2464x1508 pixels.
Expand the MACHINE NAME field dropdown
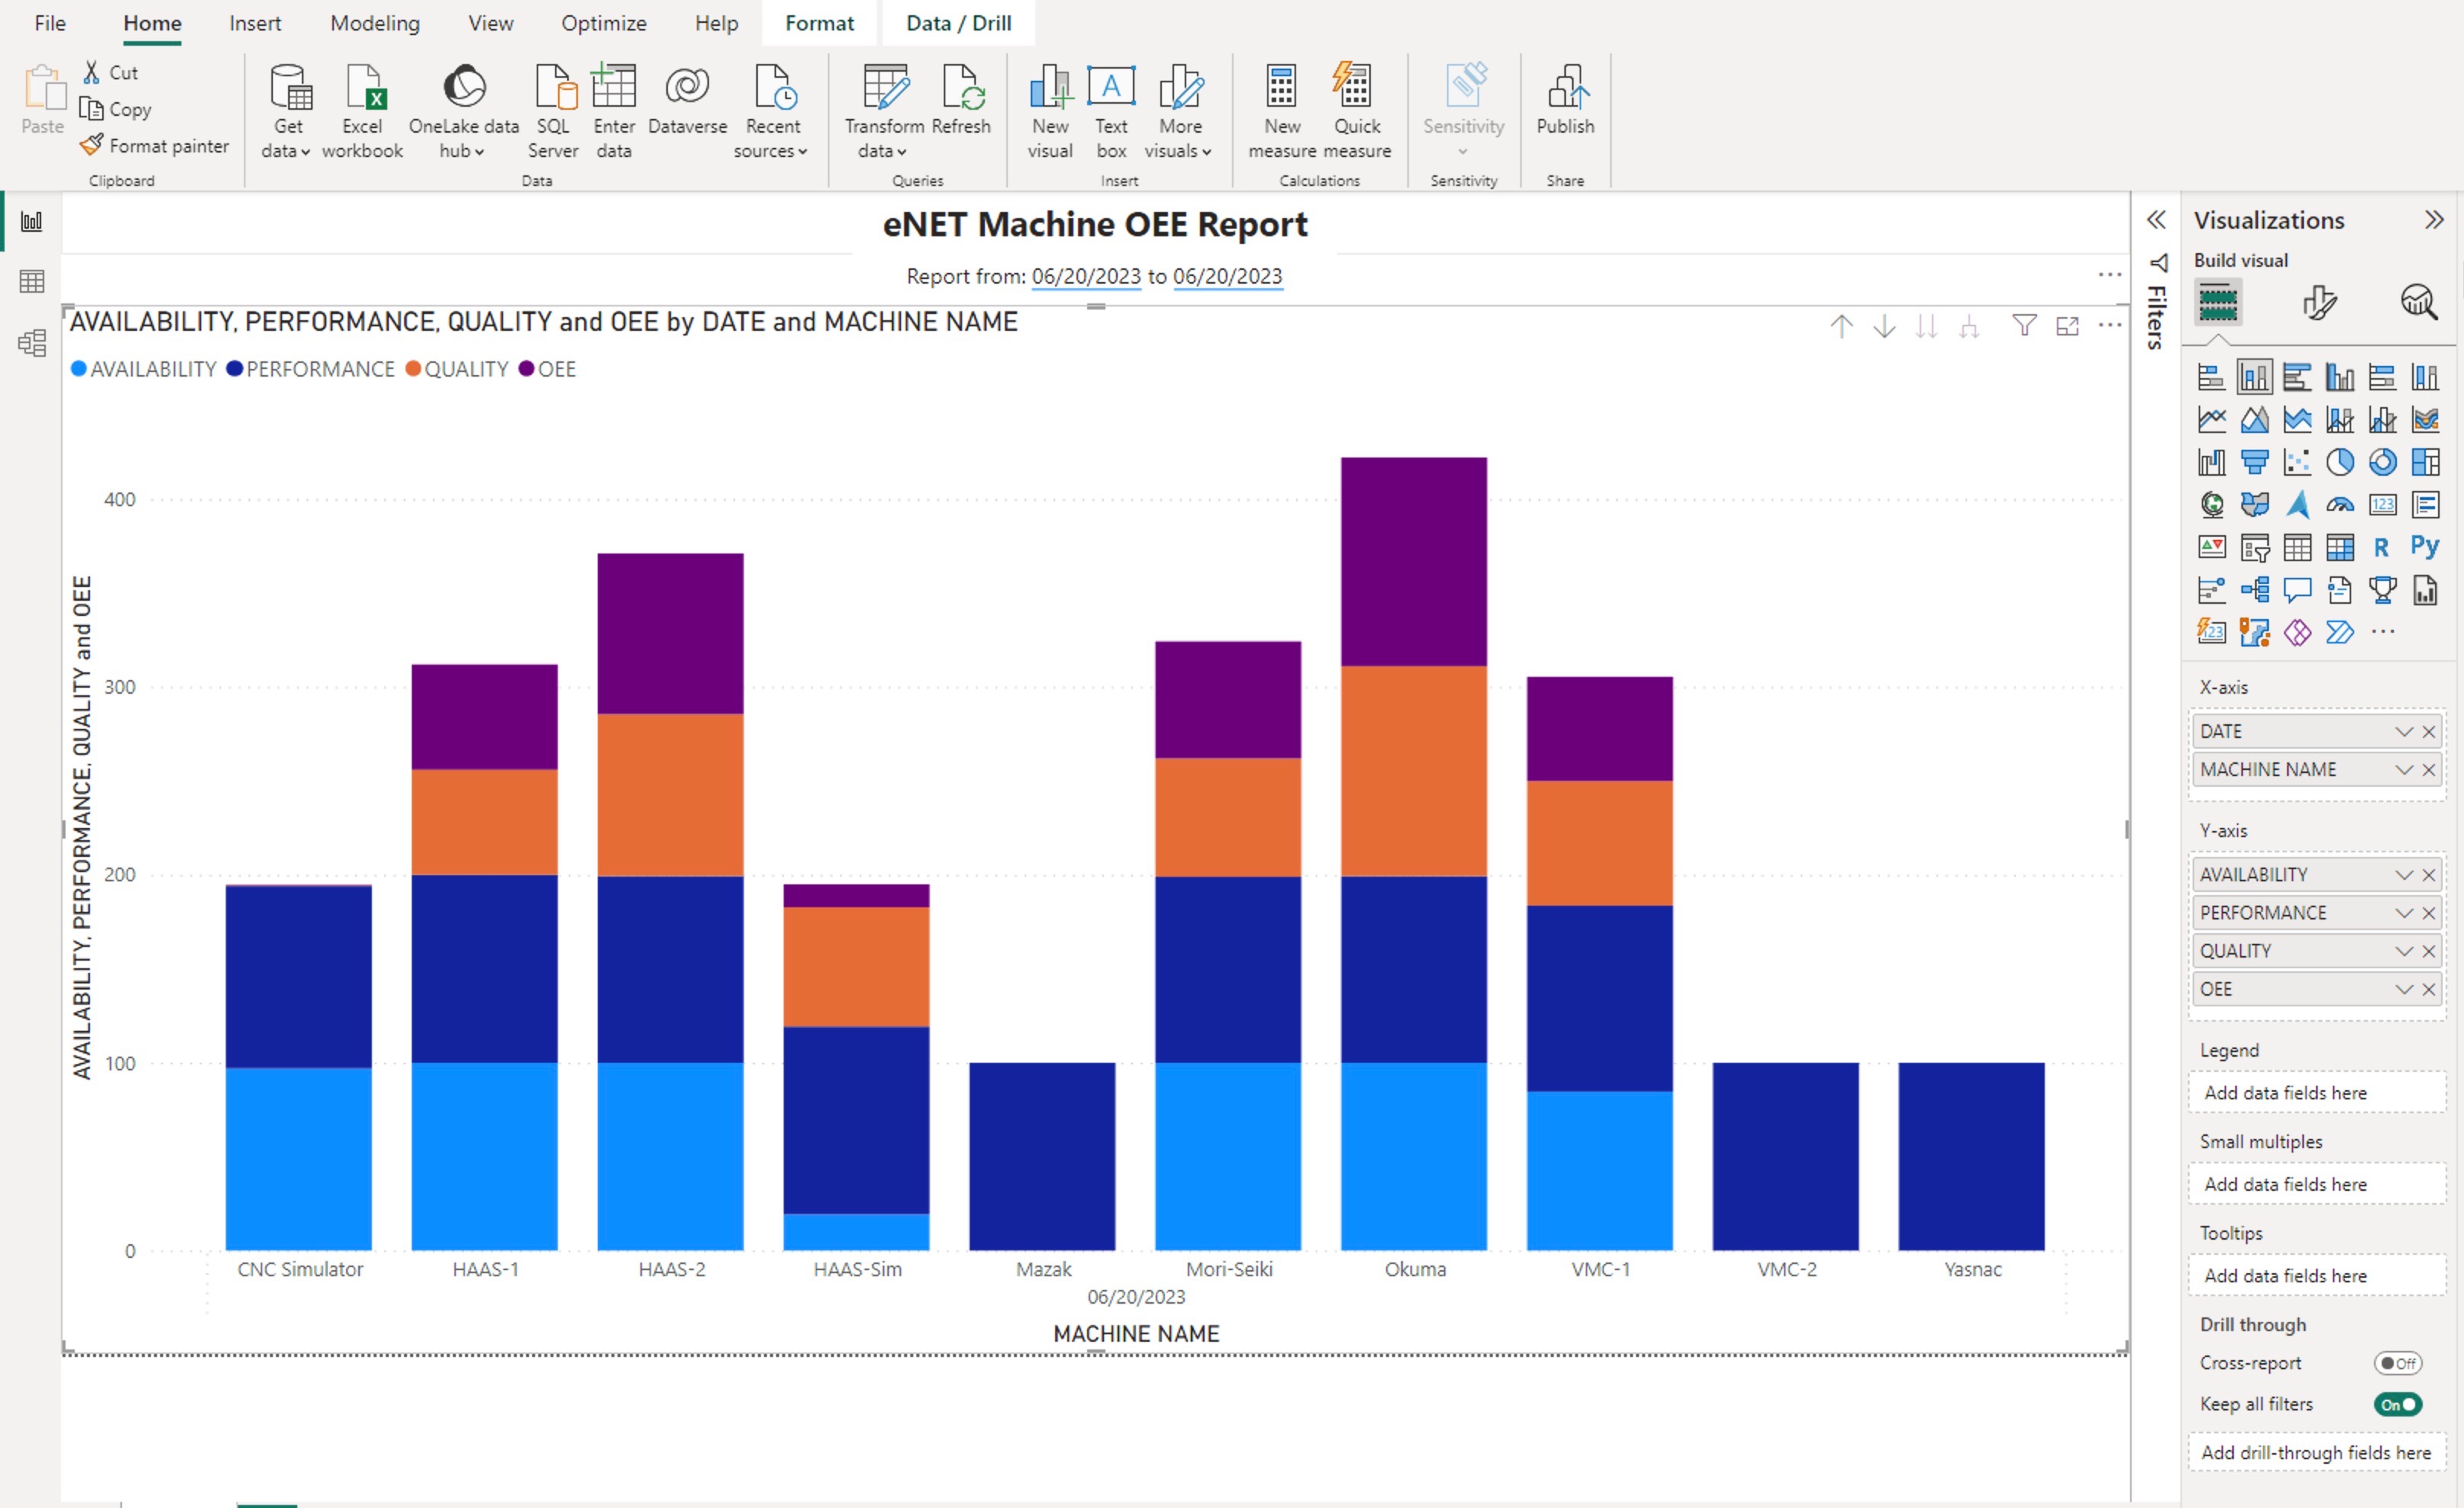coord(2403,770)
